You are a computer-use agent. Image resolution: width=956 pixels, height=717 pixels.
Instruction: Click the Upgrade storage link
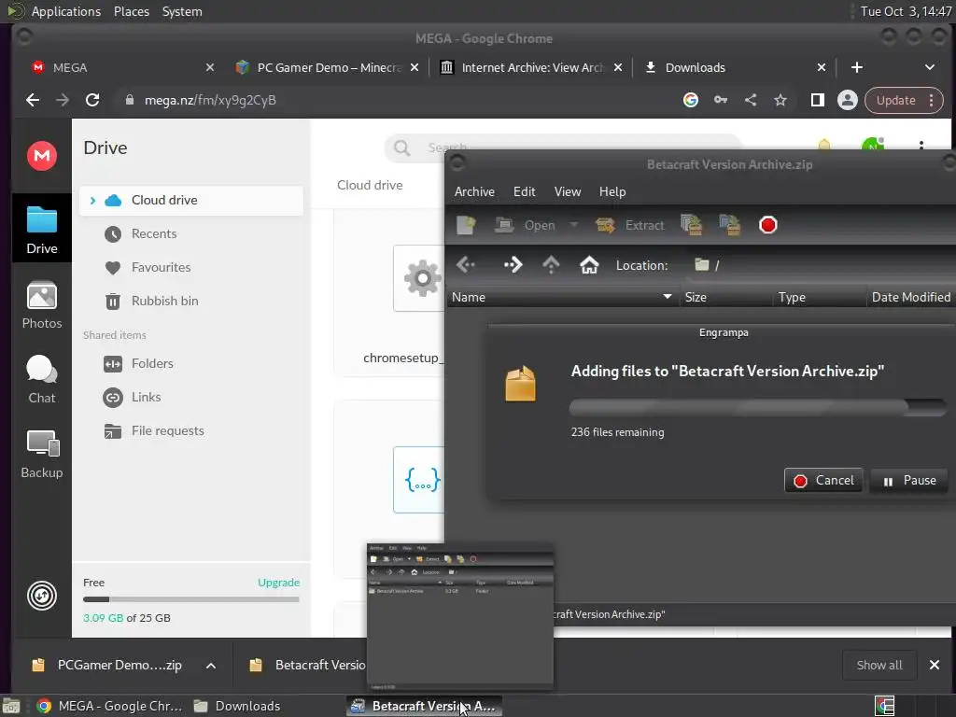pos(278,583)
